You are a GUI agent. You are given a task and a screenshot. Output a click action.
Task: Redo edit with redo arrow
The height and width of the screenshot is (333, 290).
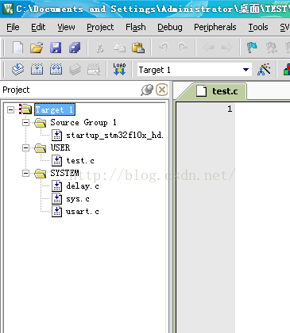(183, 48)
